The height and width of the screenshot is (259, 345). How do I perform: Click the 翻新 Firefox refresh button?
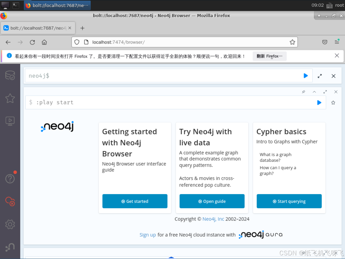click(x=269, y=56)
